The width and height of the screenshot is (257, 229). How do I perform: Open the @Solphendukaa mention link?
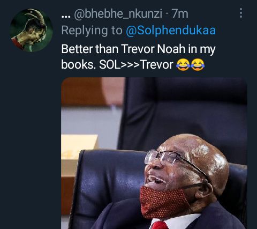coord(171,30)
